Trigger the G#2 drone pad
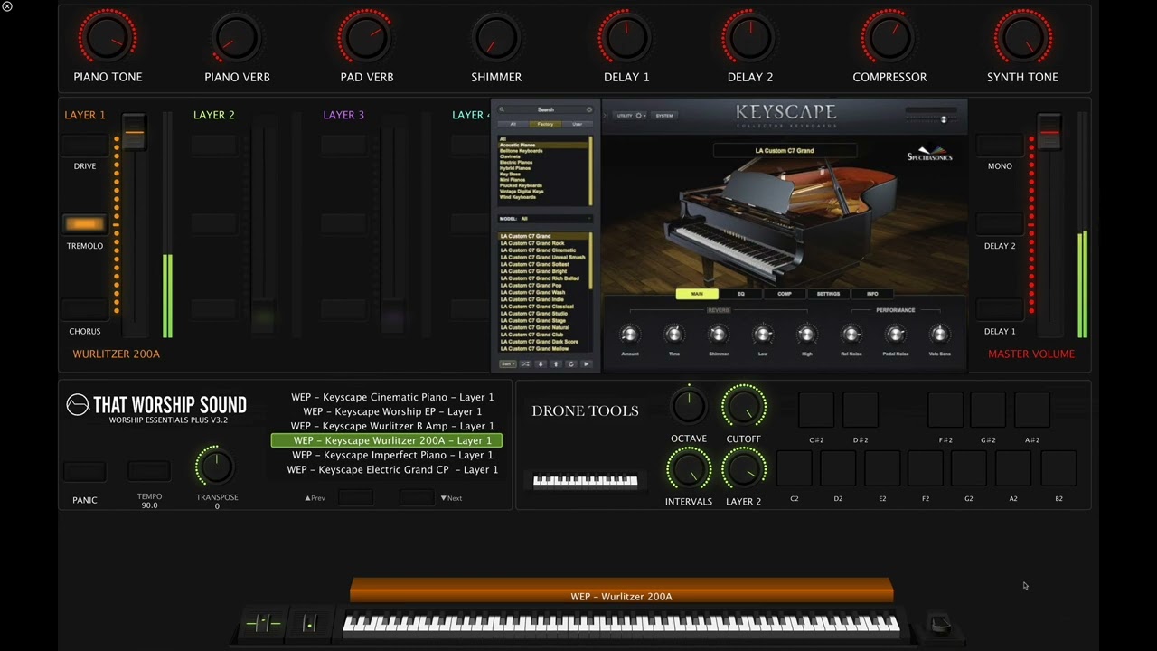 pos(988,410)
